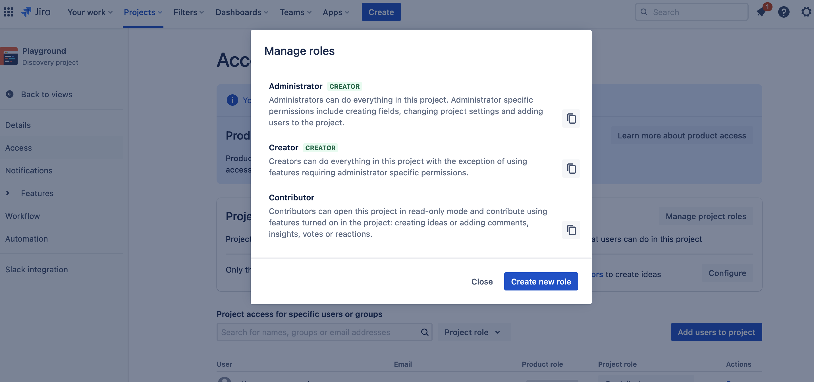The image size is (814, 382).
Task: Select Notifications in the sidebar
Action: tap(29, 170)
